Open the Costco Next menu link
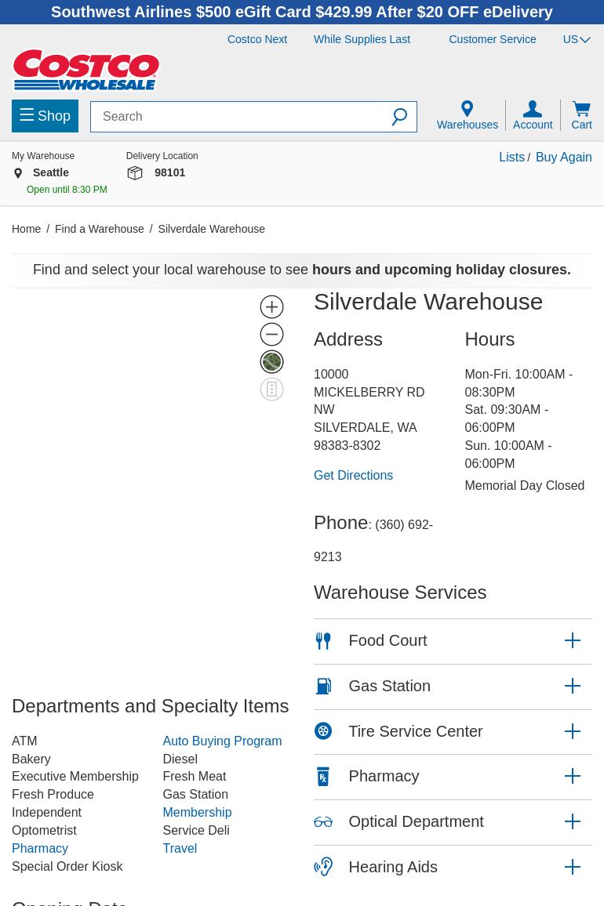The width and height of the screenshot is (604, 906). (257, 39)
